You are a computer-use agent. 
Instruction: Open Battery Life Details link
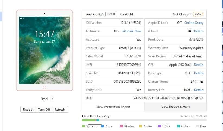coord(199,90)
